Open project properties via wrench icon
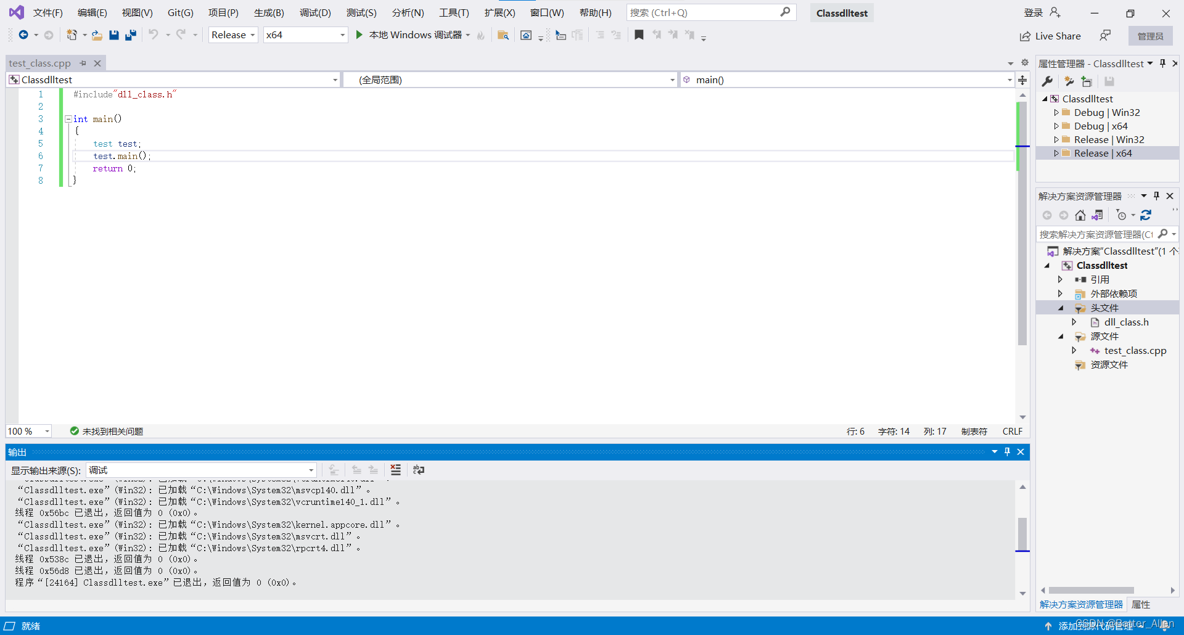The height and width of the screenshot is (635, 1184). pos(1047,81)
